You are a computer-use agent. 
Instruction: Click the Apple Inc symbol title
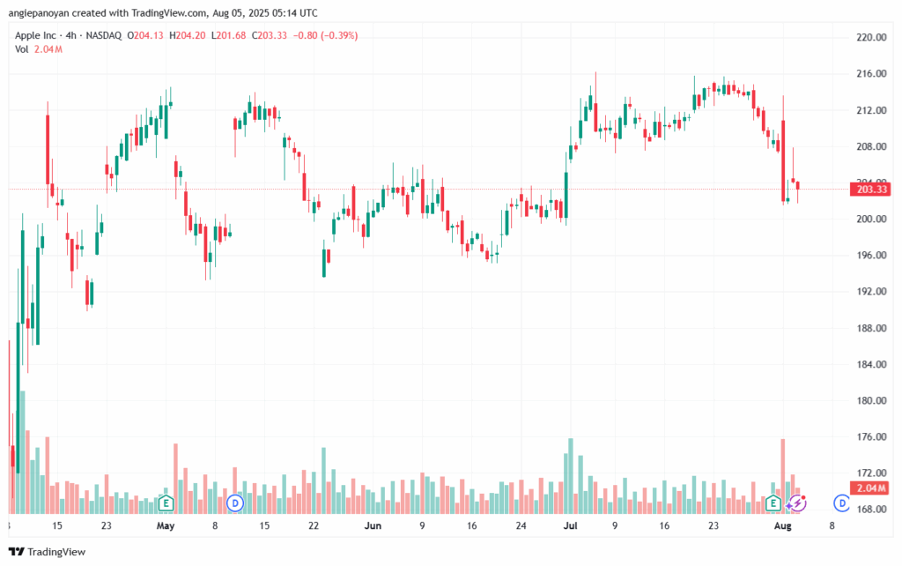click(35, 35)
